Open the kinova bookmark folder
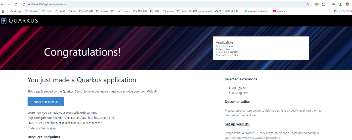 (x=168, y=11)
